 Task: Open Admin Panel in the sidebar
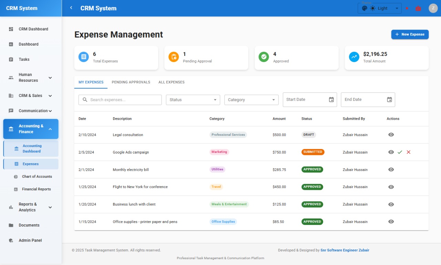click(x=31, y=240)
